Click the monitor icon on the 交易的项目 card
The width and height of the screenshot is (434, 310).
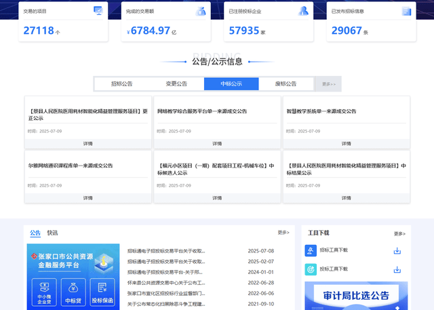98,11
